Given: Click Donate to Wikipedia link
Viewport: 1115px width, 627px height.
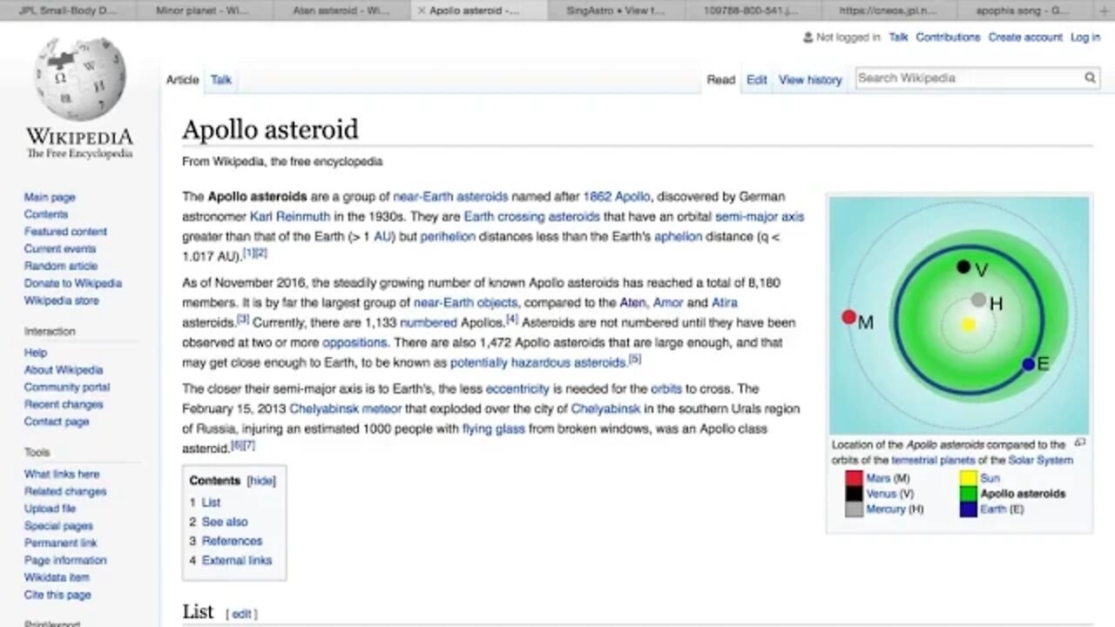Looking at the screenshot, I should (x=73, y=284).
